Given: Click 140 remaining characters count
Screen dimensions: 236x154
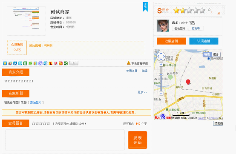Looking at the screenshot, I should [x=138, y=124].
